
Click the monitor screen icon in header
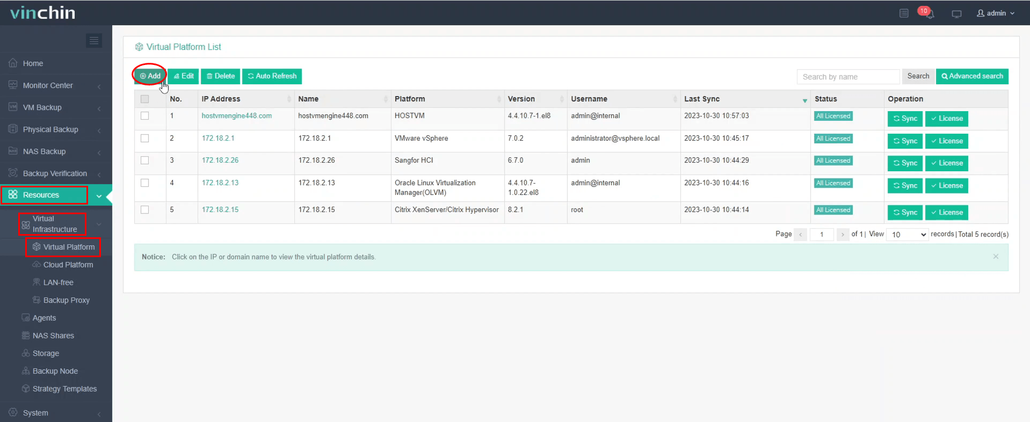click(956, 14)
